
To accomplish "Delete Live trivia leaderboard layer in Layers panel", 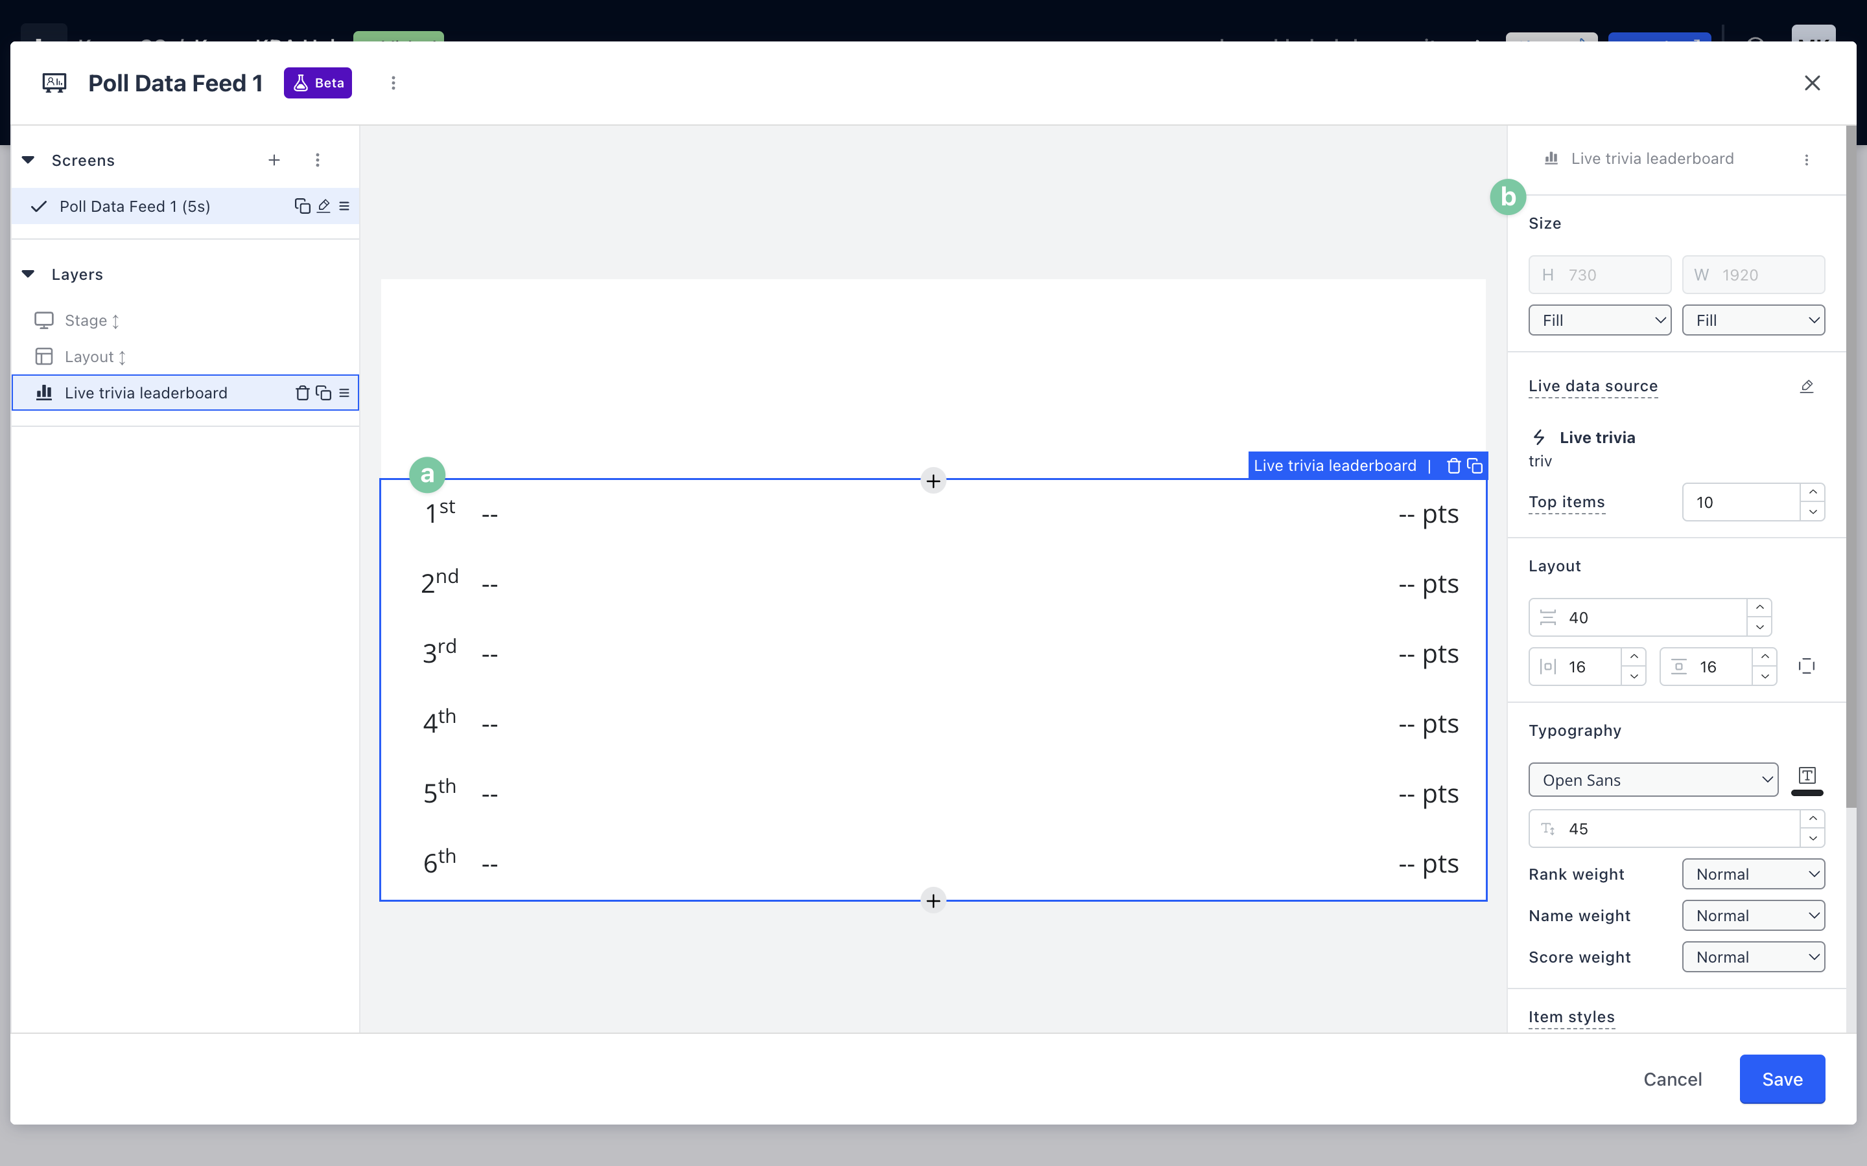I will [301, 393].
